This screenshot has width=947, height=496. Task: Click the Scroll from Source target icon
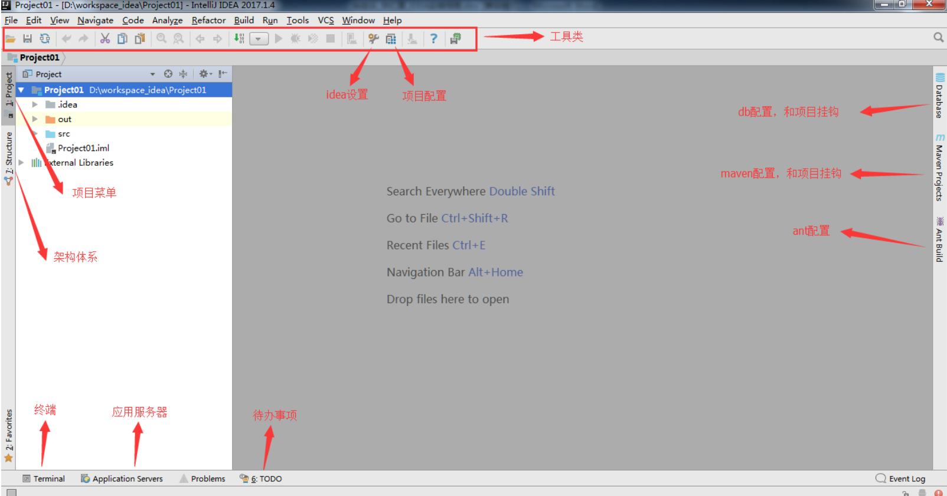(168, 74)
